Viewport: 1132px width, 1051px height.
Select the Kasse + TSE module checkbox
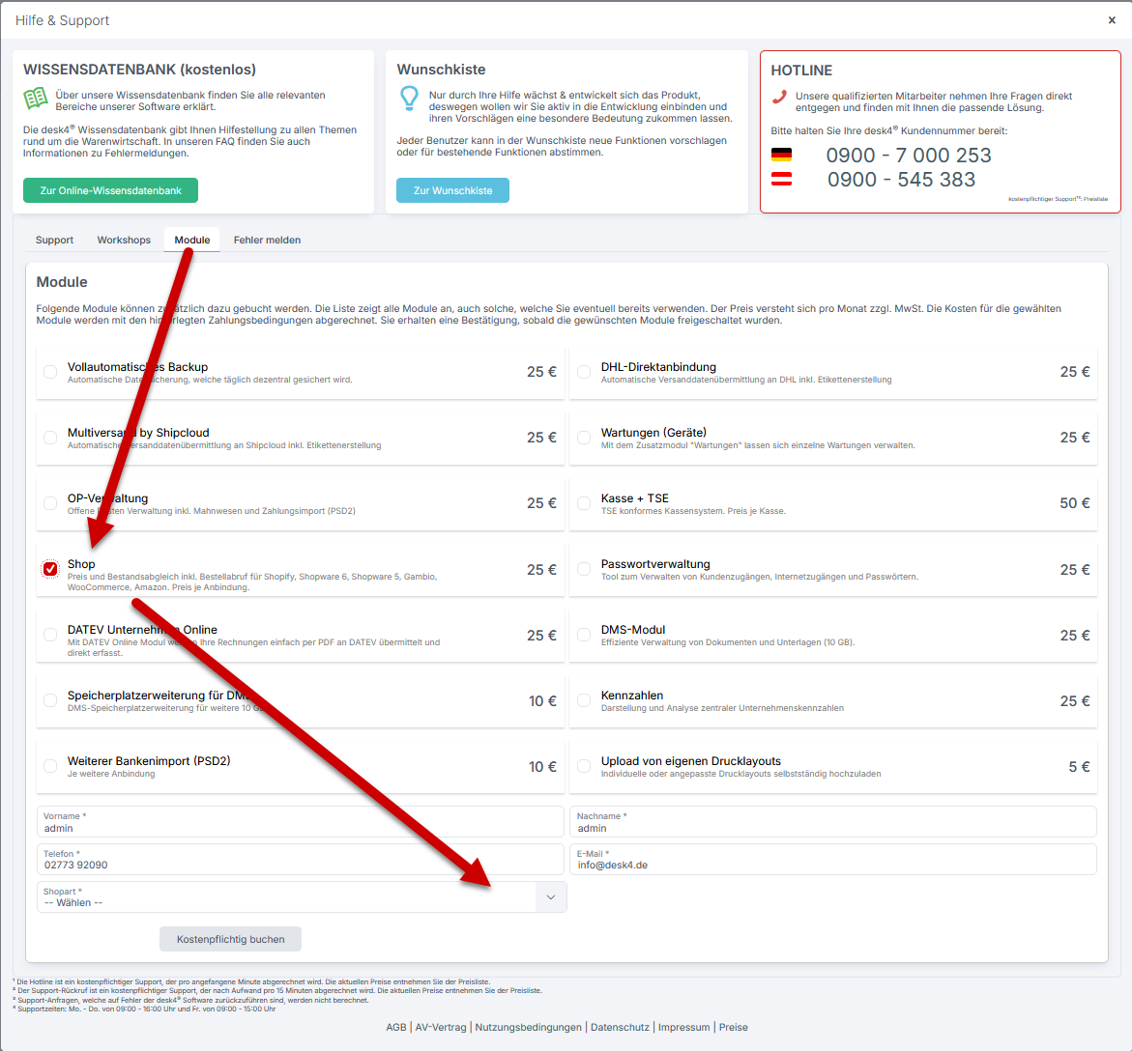tap(584, 503)
